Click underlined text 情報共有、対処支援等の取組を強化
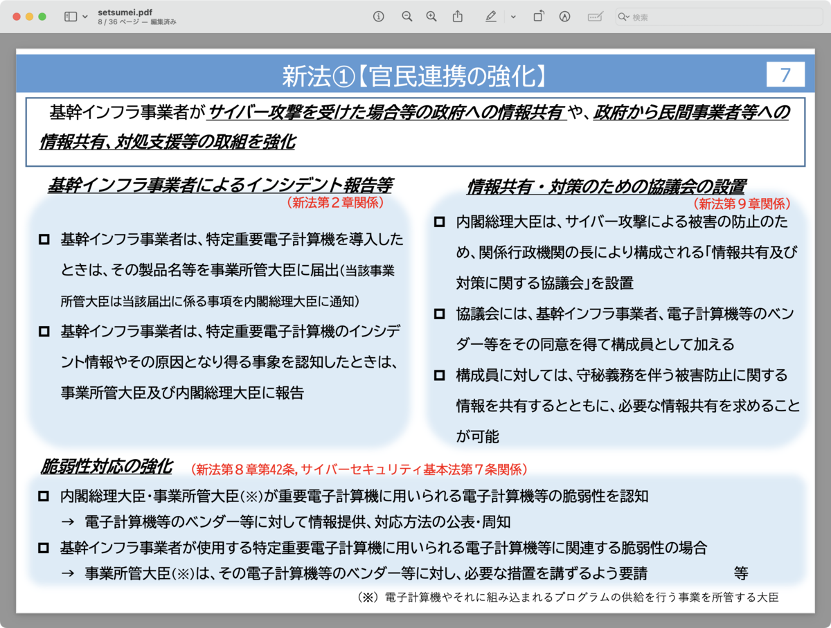The height and width of the screenshot is (628, 831). 167,142
